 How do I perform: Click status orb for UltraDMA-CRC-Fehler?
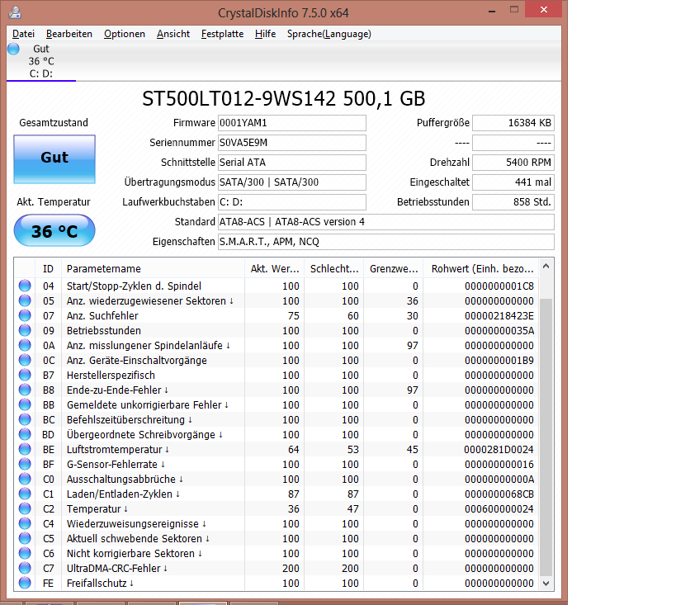pos(25,568)
